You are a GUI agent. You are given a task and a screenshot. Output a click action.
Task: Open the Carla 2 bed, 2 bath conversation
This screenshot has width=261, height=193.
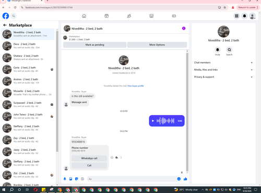pyautogui.click(x=28, y=69)
